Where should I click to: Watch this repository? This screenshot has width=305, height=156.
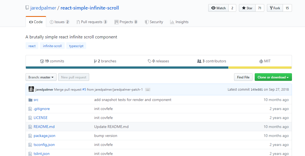[219, 8]
